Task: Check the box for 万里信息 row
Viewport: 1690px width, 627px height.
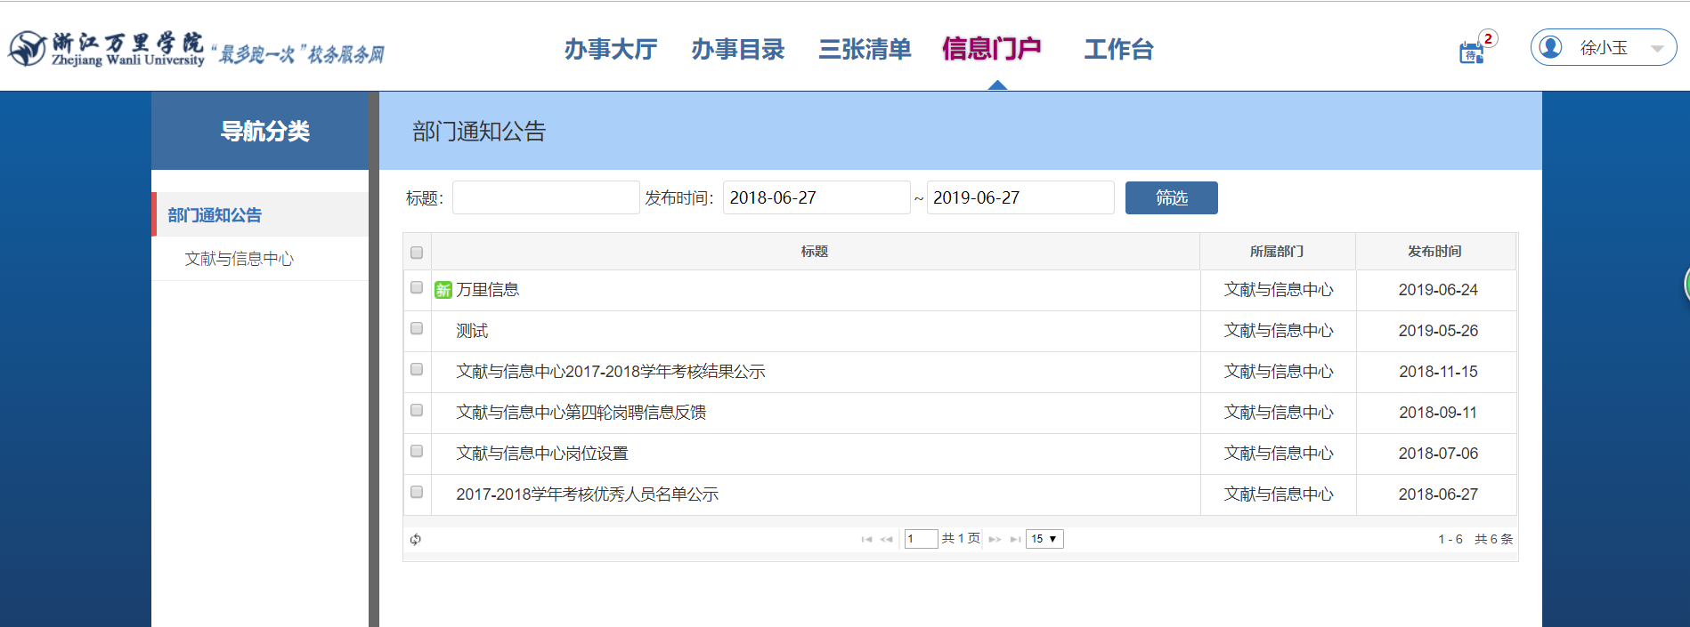Action: [417, 288]
